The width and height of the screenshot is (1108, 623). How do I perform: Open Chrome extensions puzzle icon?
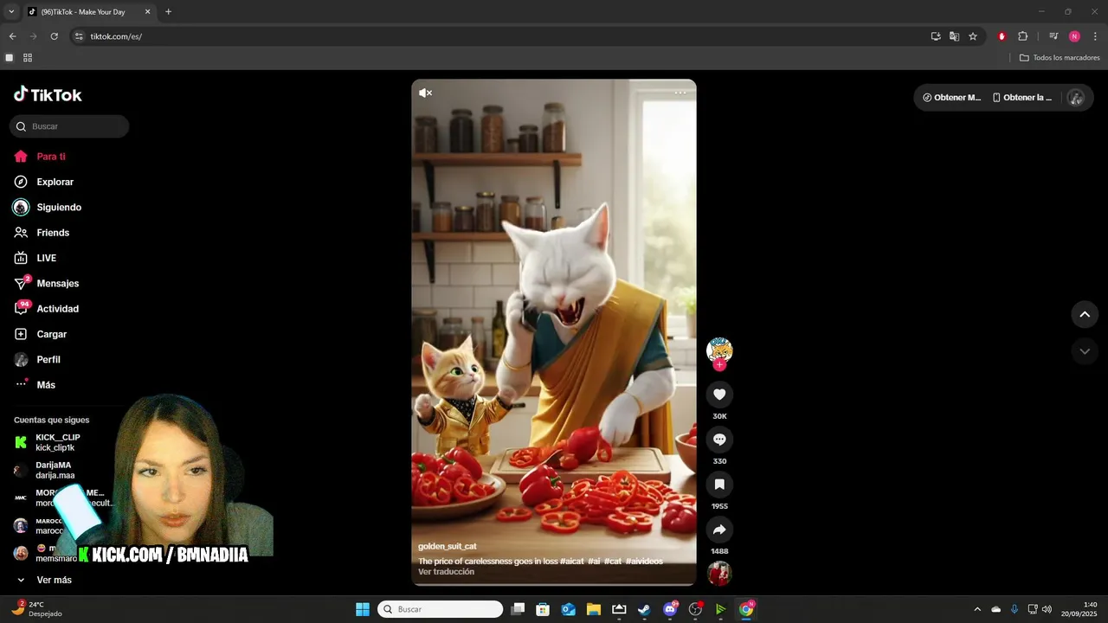(x=1022, y=36)
